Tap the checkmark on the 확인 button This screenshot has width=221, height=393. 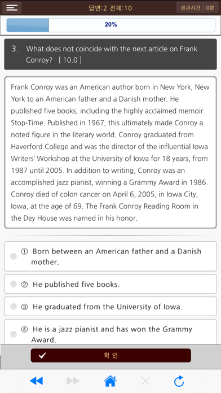[42, 355]
